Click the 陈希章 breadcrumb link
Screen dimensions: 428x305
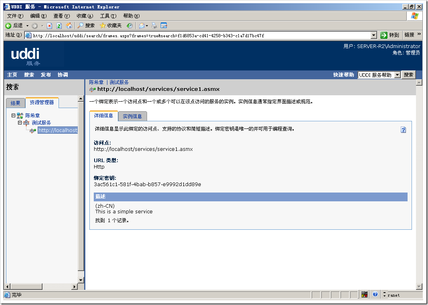point(96,82)
